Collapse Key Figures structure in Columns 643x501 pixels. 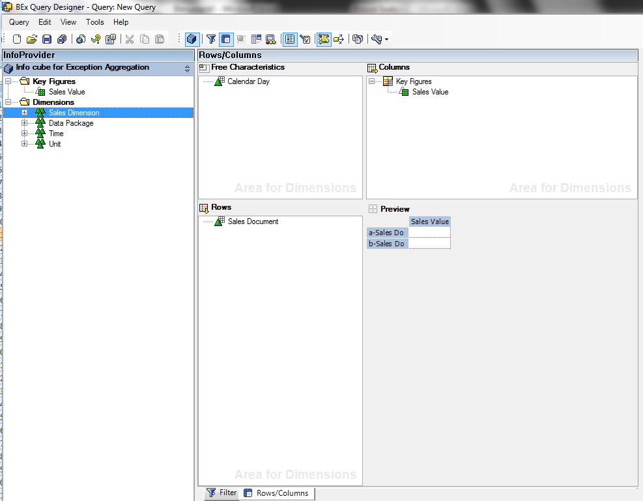click(371, 81)
